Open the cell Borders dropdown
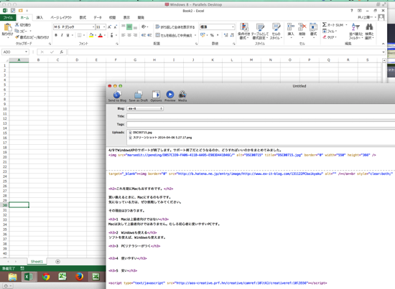The height and width of the screenshot is (289, 395). 84,35
